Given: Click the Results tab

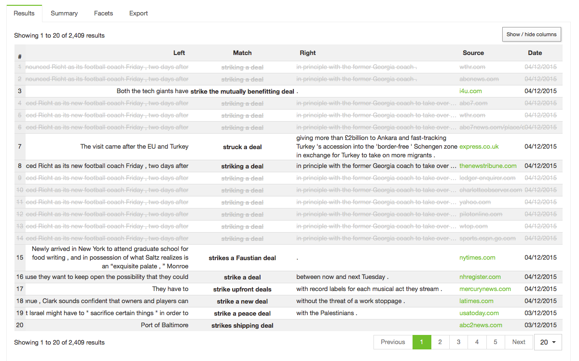Looking at the screenshot, I should point(24,14).
